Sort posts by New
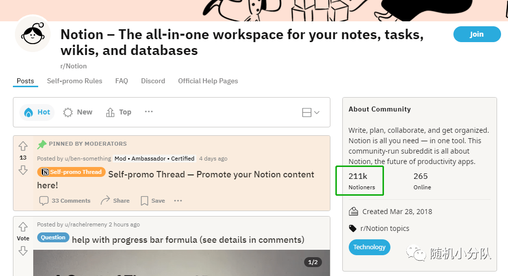 click(78, 112)
